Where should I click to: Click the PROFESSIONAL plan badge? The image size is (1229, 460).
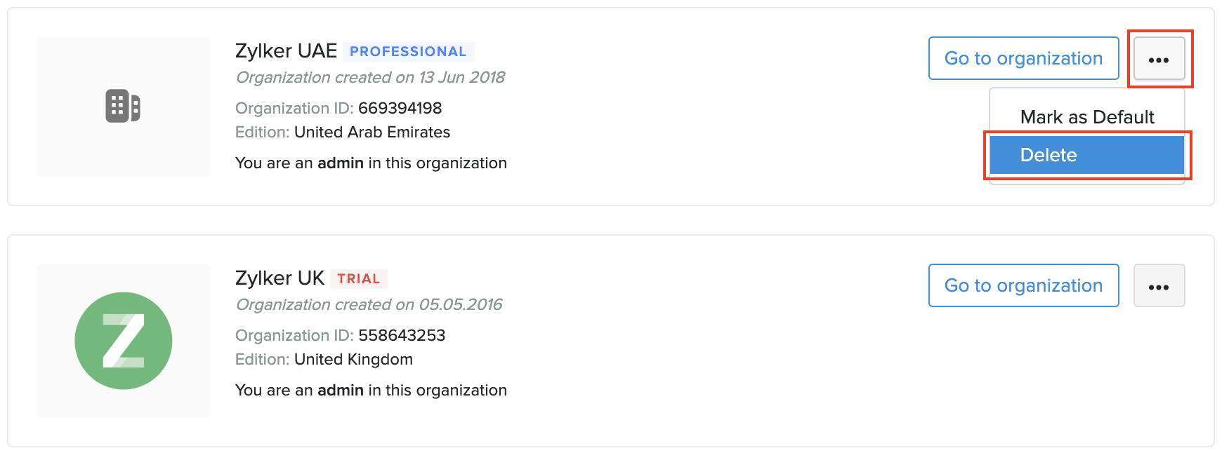pyautogui.click(x=408, y=52)
